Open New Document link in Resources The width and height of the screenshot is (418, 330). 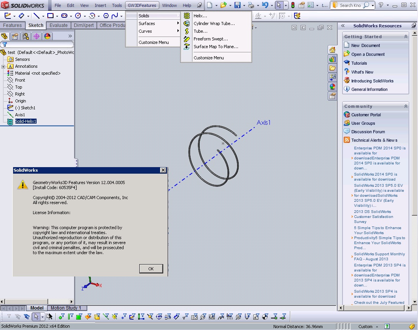[366, 45]
